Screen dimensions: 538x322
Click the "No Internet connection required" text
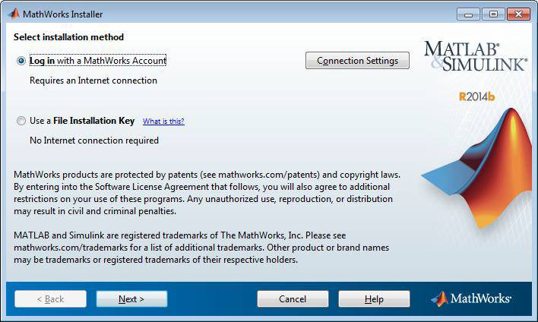(94, 140)
